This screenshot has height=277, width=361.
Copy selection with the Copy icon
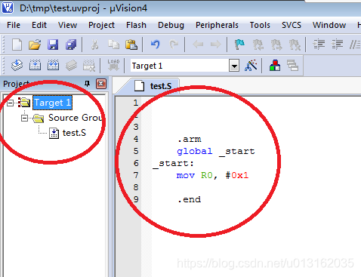[113, 45]
